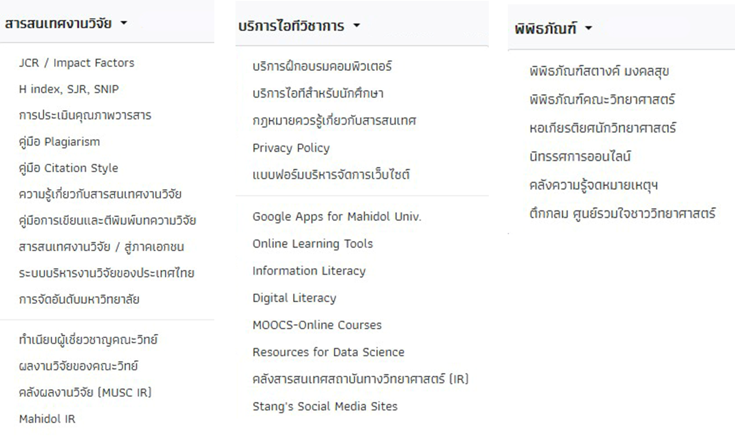
Task: Open MOOCS-Online Courses
Action: coord(317,325)
